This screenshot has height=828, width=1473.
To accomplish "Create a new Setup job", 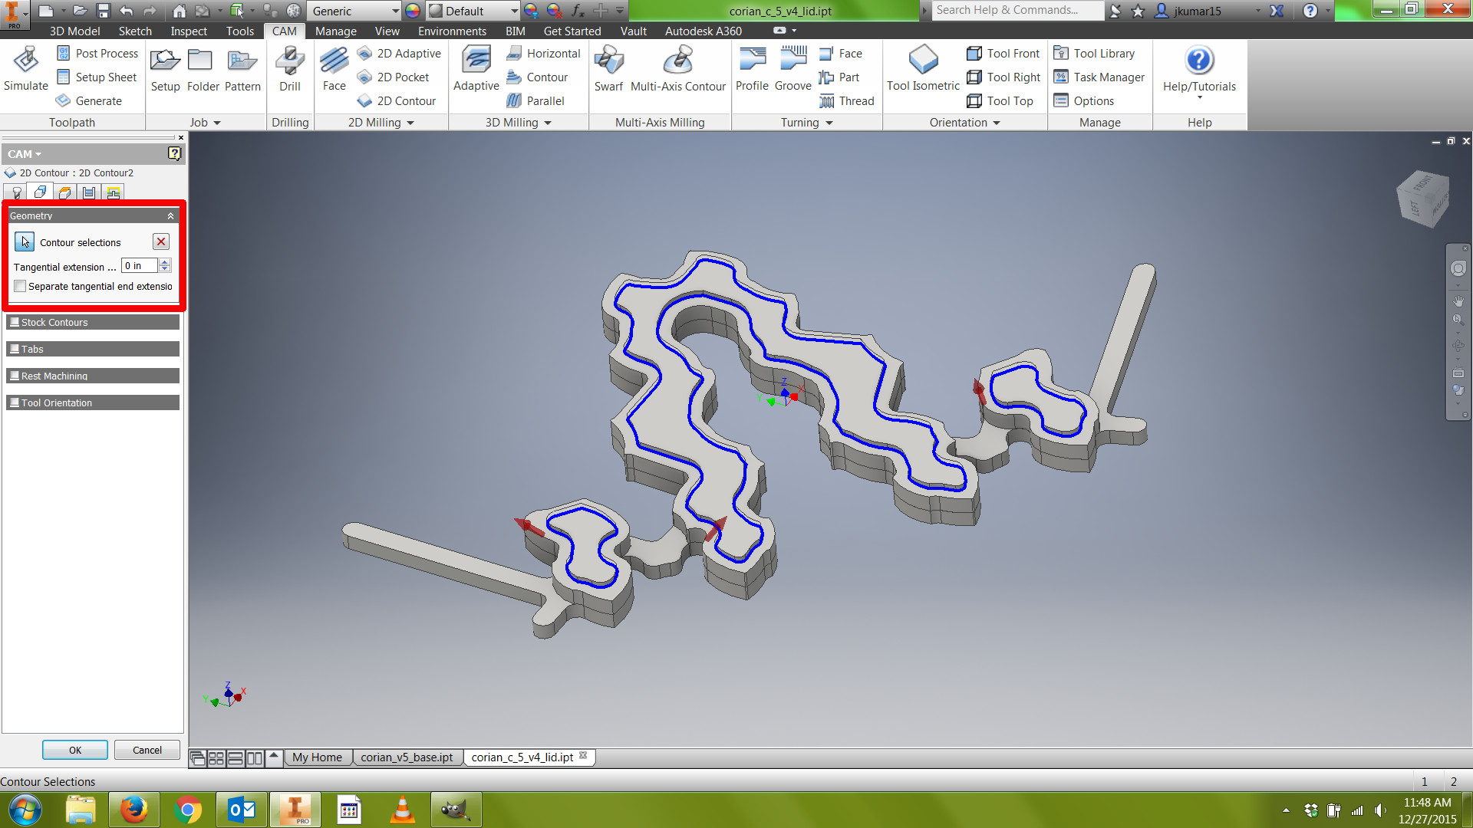I will (x=165, y=69).
